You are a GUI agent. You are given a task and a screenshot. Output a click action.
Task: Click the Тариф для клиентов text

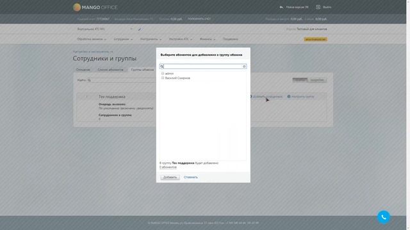click(312, 29)
